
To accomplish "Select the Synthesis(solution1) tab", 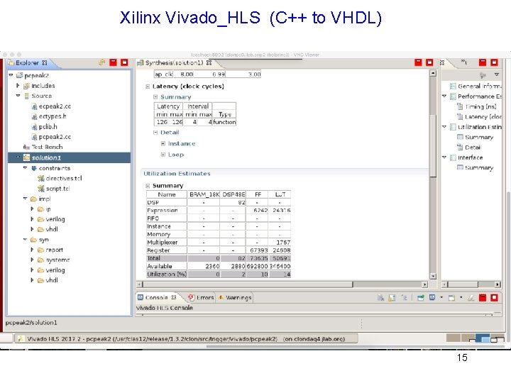I will 175,62.
